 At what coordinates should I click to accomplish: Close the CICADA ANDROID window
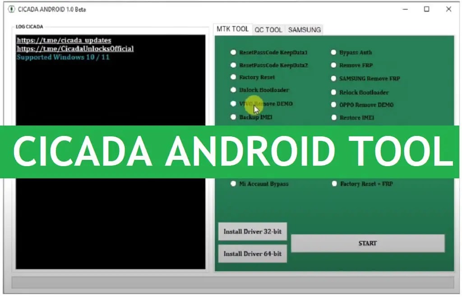(448, 9)
